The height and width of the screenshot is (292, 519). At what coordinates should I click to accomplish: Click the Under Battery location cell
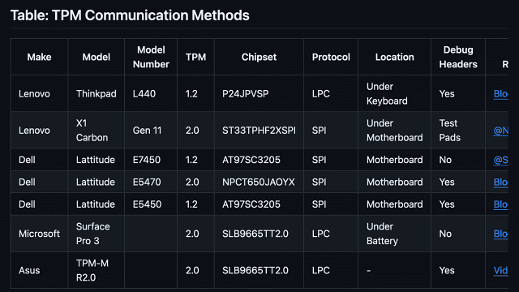(x=395, y=234)
